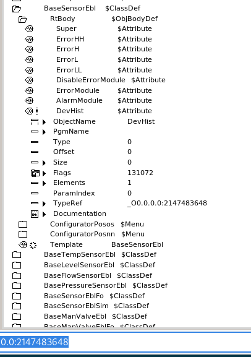Select the BasePressureSensorEbl class row
Image resolution: width=251 pixels, height=357 pixels.
point(127,285)
